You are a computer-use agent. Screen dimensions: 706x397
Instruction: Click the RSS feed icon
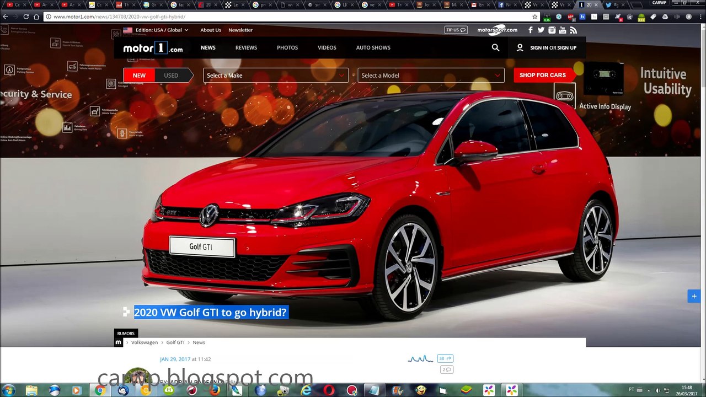pyautogui.click(x=573, y=30)
